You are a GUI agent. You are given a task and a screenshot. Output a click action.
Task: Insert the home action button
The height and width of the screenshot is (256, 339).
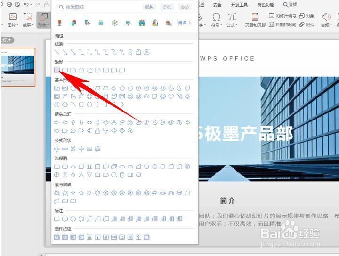pos(89,237)
